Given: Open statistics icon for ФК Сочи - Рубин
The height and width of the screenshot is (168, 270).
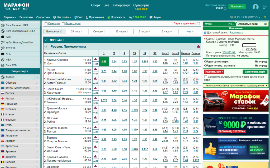Looking at the screenshot, I should pos(95,118).
